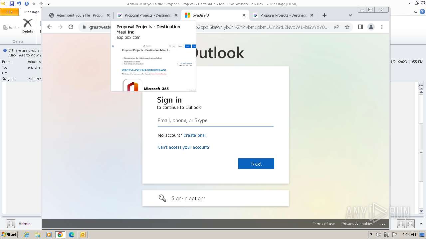Share this page from address bar
The image size is (426, 239).
tap(336, 27)
